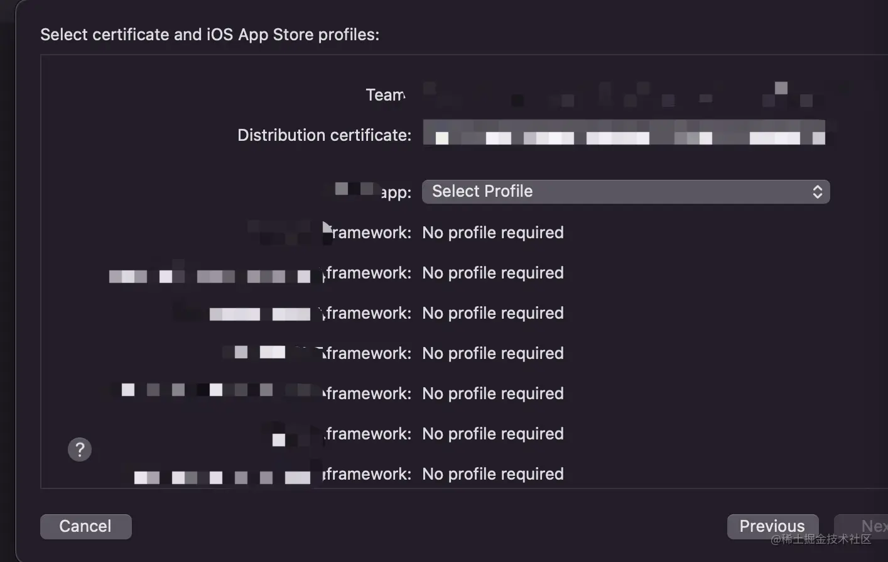The image size is (888, 562).
Task: Click the question mark help button
Action: pos(80,449)
